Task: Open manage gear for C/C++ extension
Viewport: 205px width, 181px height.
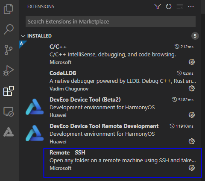Action: coord(192,62)
